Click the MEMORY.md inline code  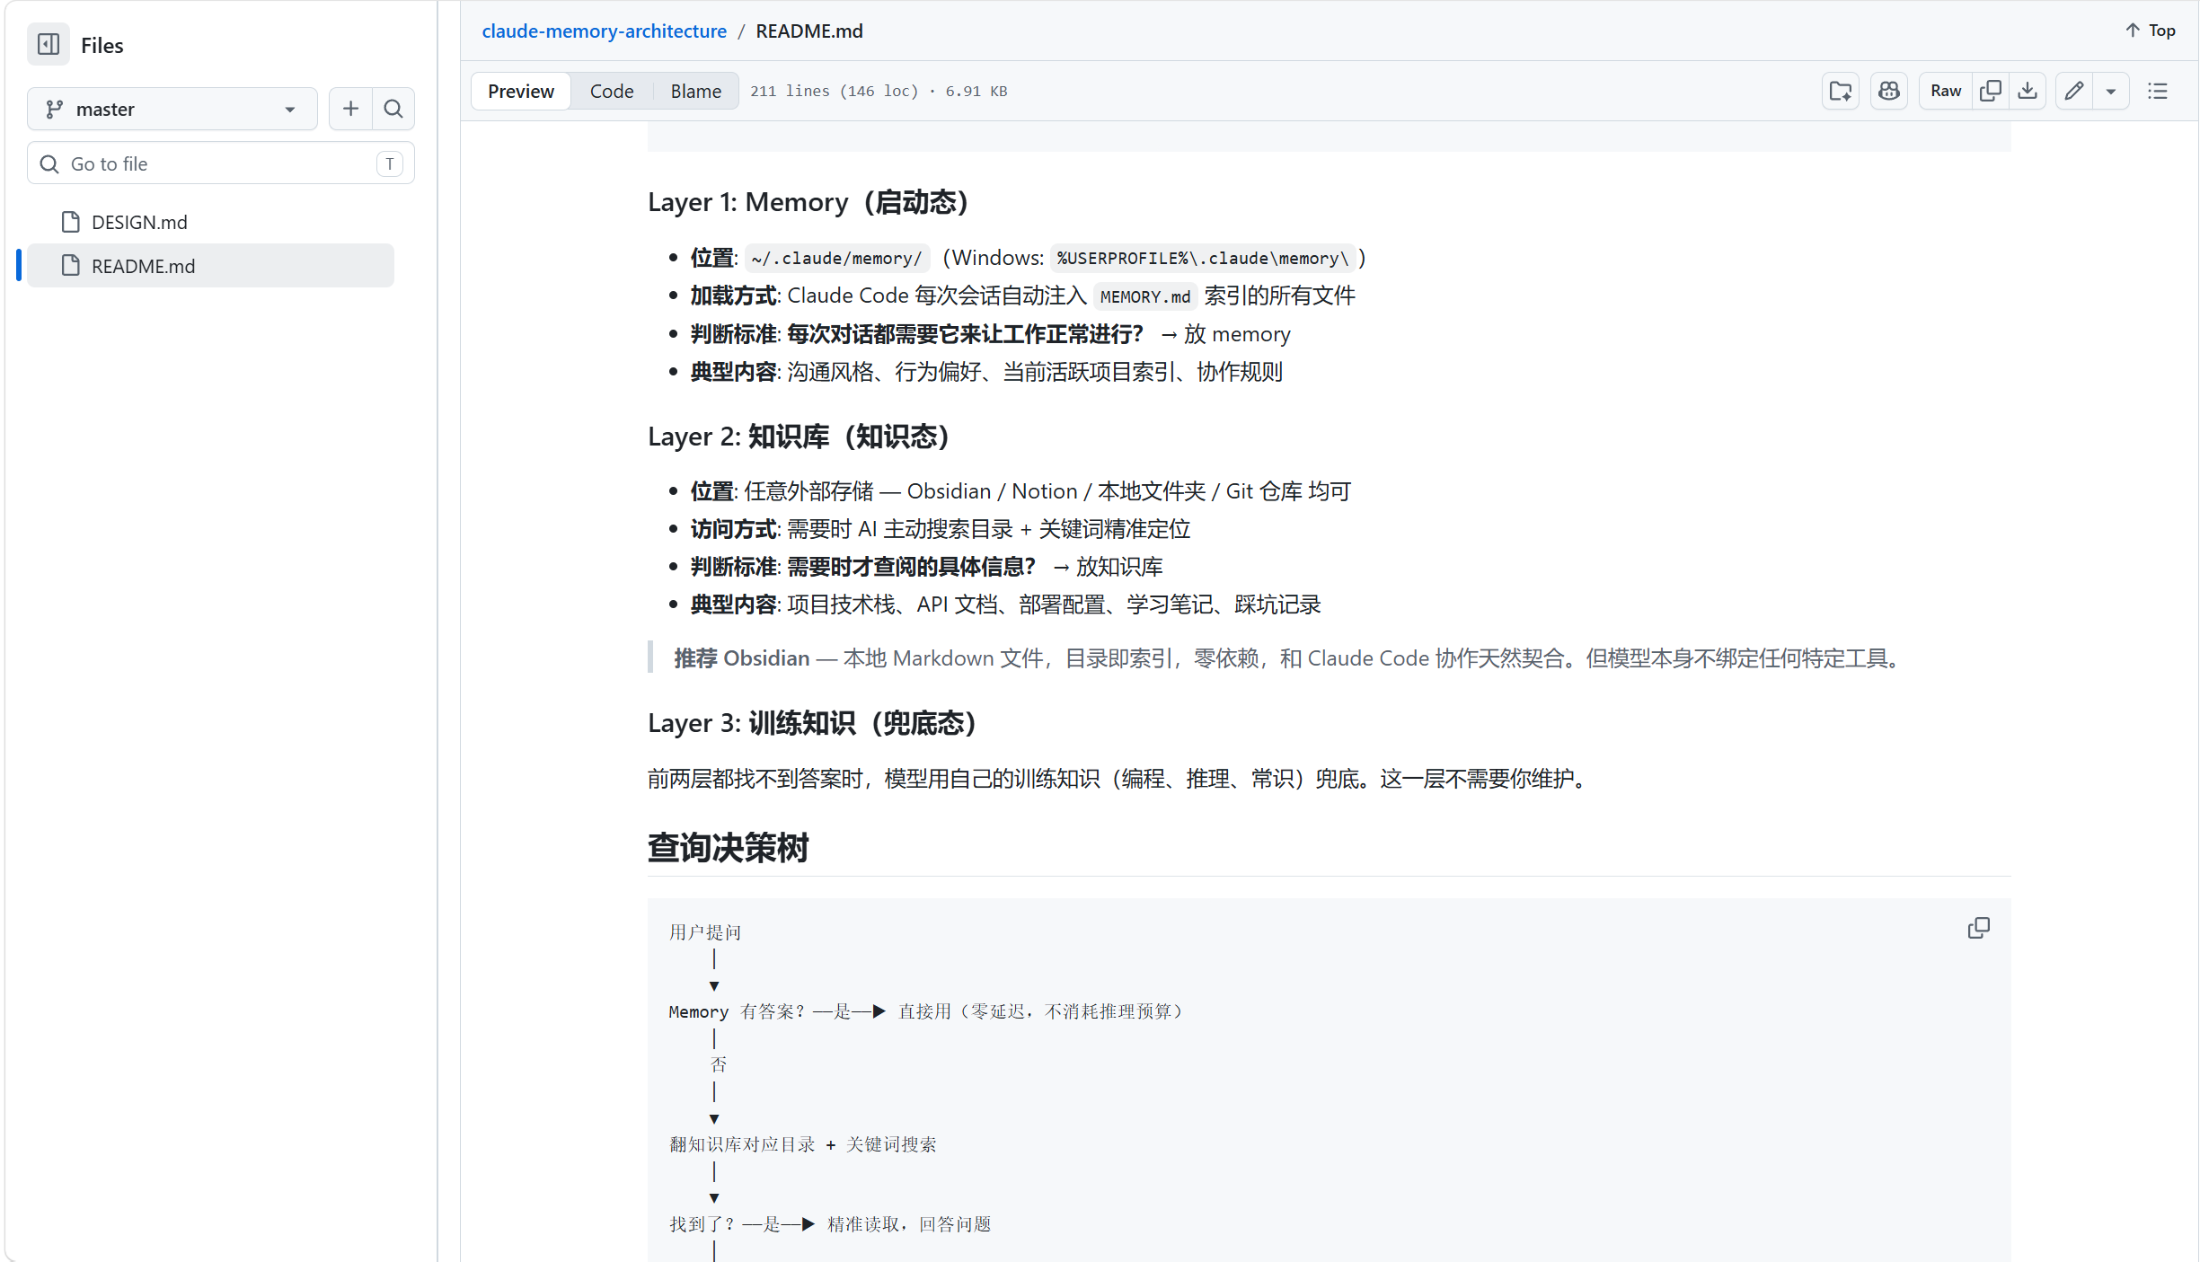(1145, 296)
